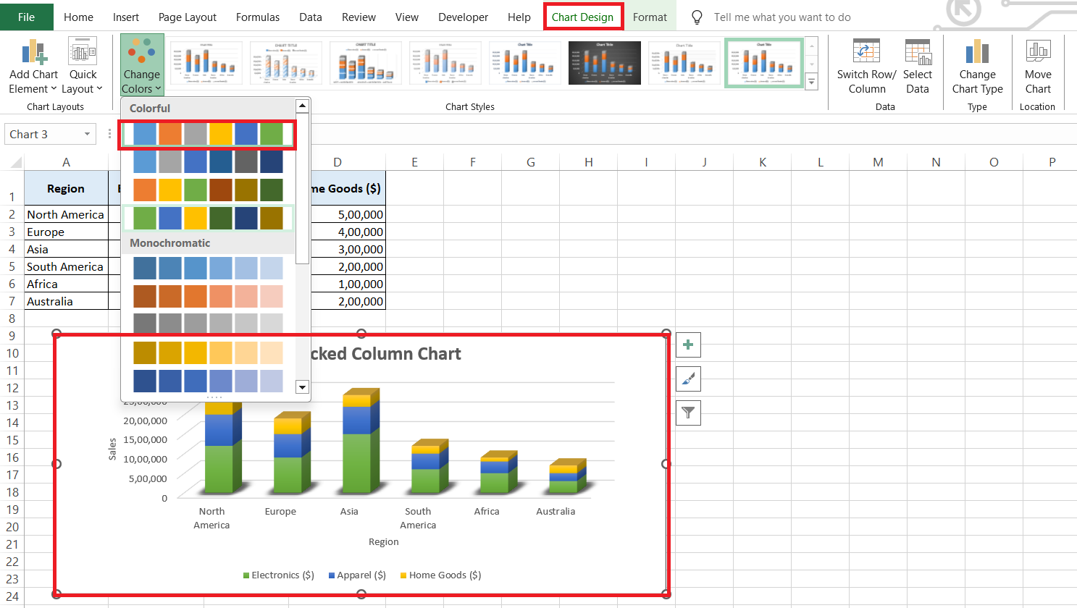Select the Apparel ($) legend entry
Image resolution: width=1077 pixels, height=608 pixels.
(x=357, y=575)
